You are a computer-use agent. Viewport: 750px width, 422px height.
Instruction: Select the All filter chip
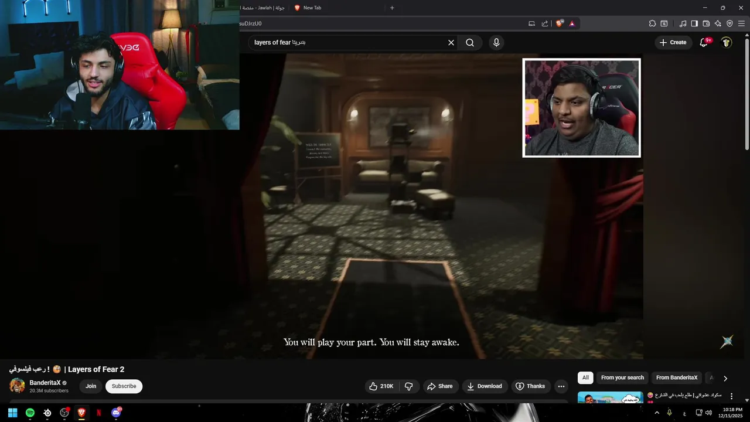click(585, 378)
